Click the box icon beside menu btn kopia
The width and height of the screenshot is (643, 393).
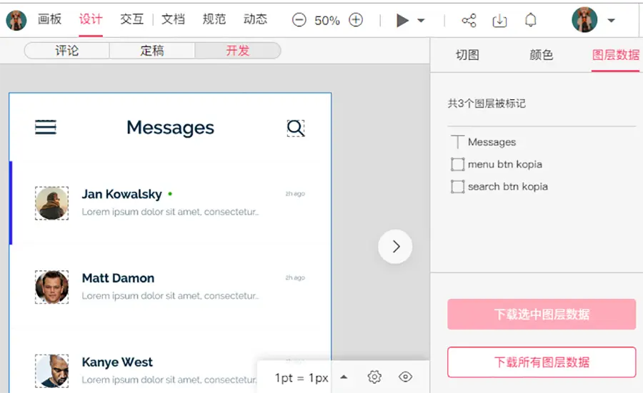[458, 164]
